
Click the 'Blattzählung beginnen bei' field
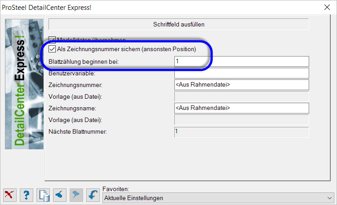pyautogui.click(x=242, y=61)
